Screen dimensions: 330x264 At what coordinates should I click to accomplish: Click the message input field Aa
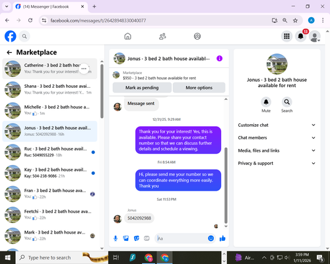(x=181, y=238)
